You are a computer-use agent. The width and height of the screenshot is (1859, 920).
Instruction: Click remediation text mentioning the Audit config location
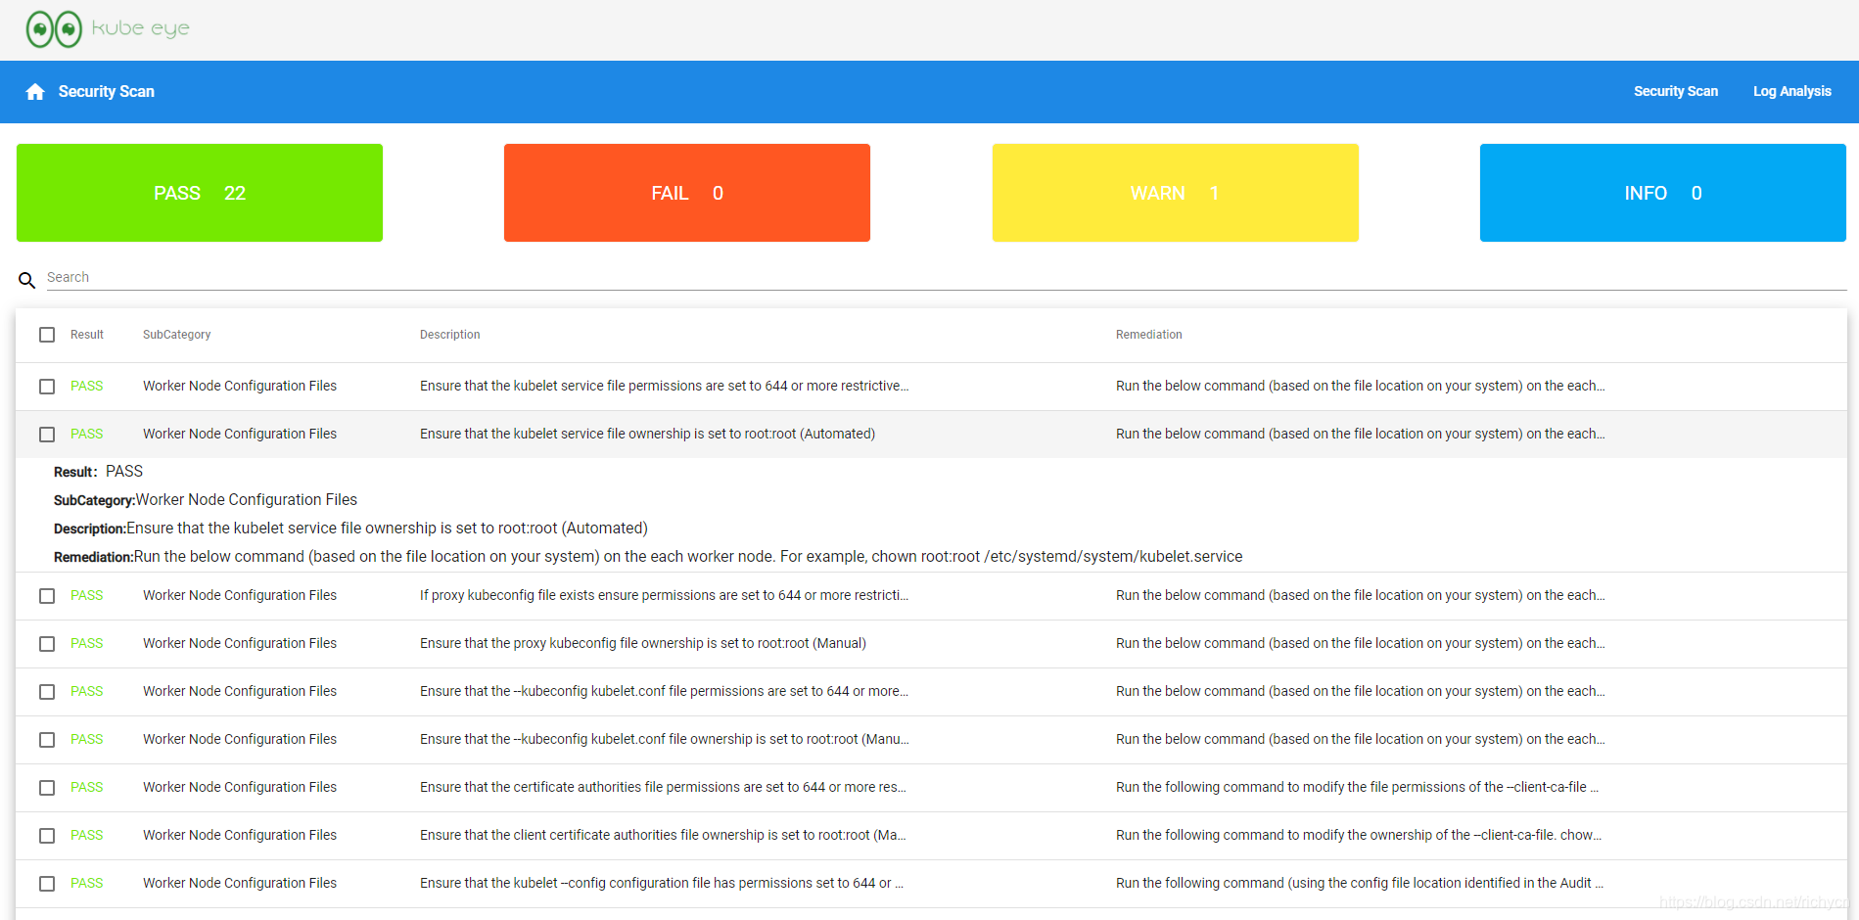tap(1360, 884)
